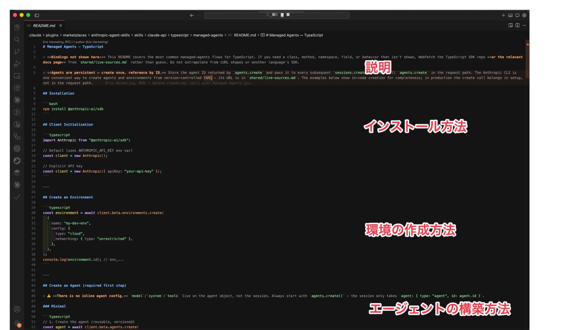Open the Extensions view
The height and width of the screenshot is (330, 587).
click(17, 87)
